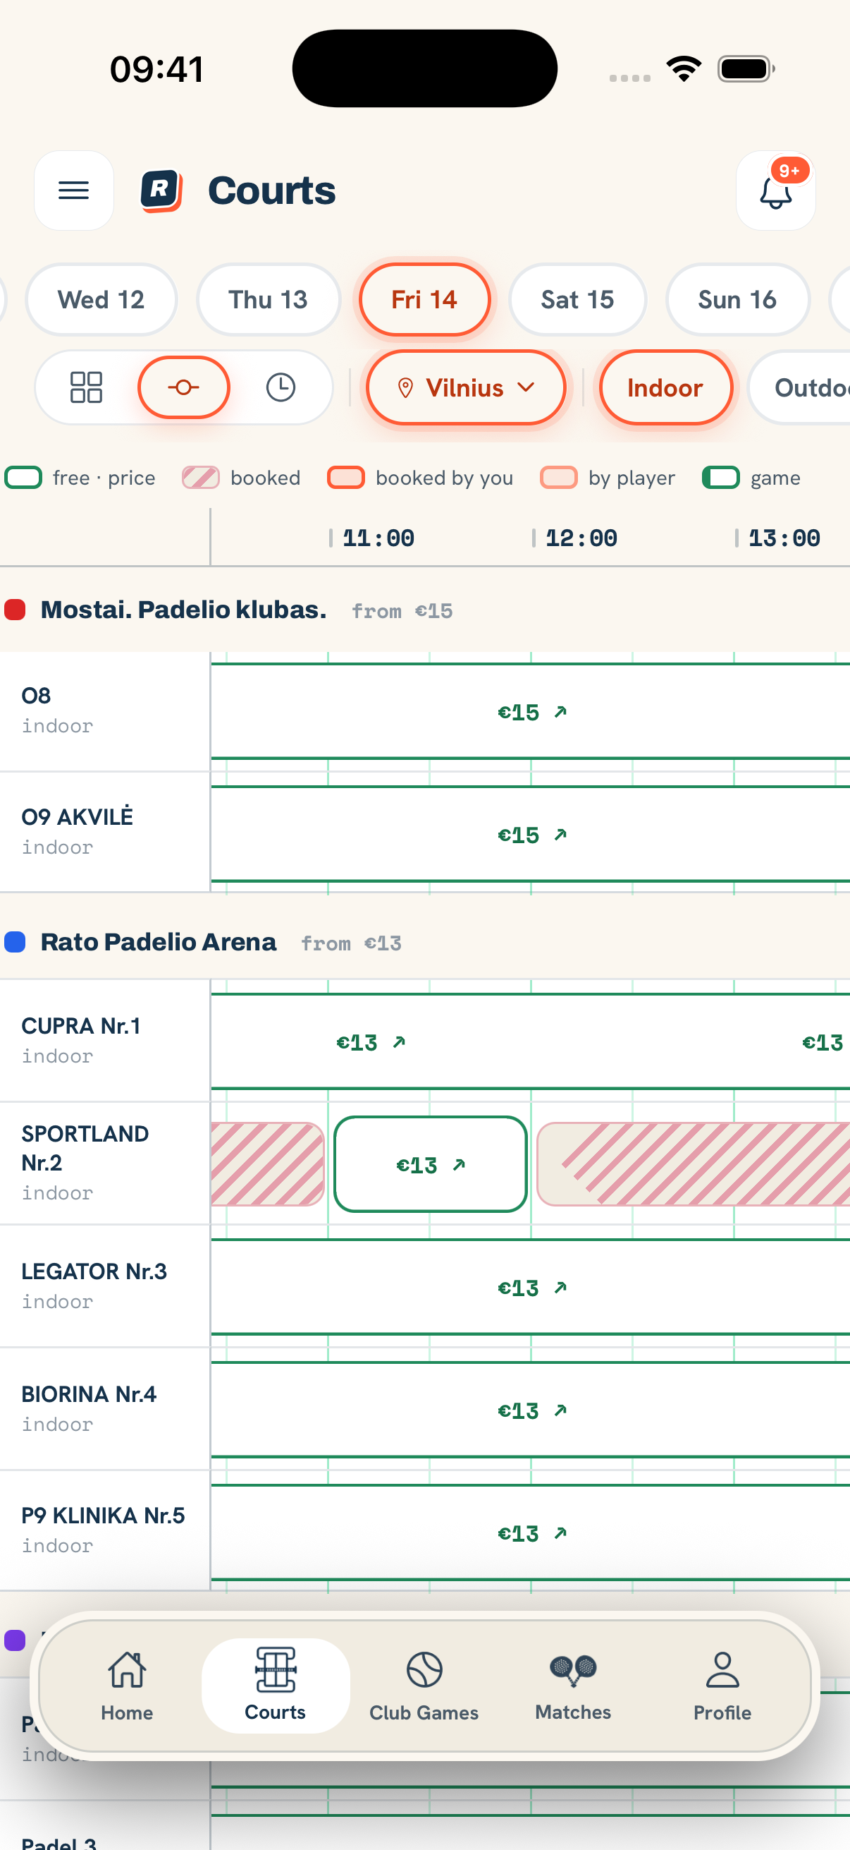850x1850 pixels.
Task: Book CUPRA Nr.1 €13 slot
Action: pos(371,1042)
